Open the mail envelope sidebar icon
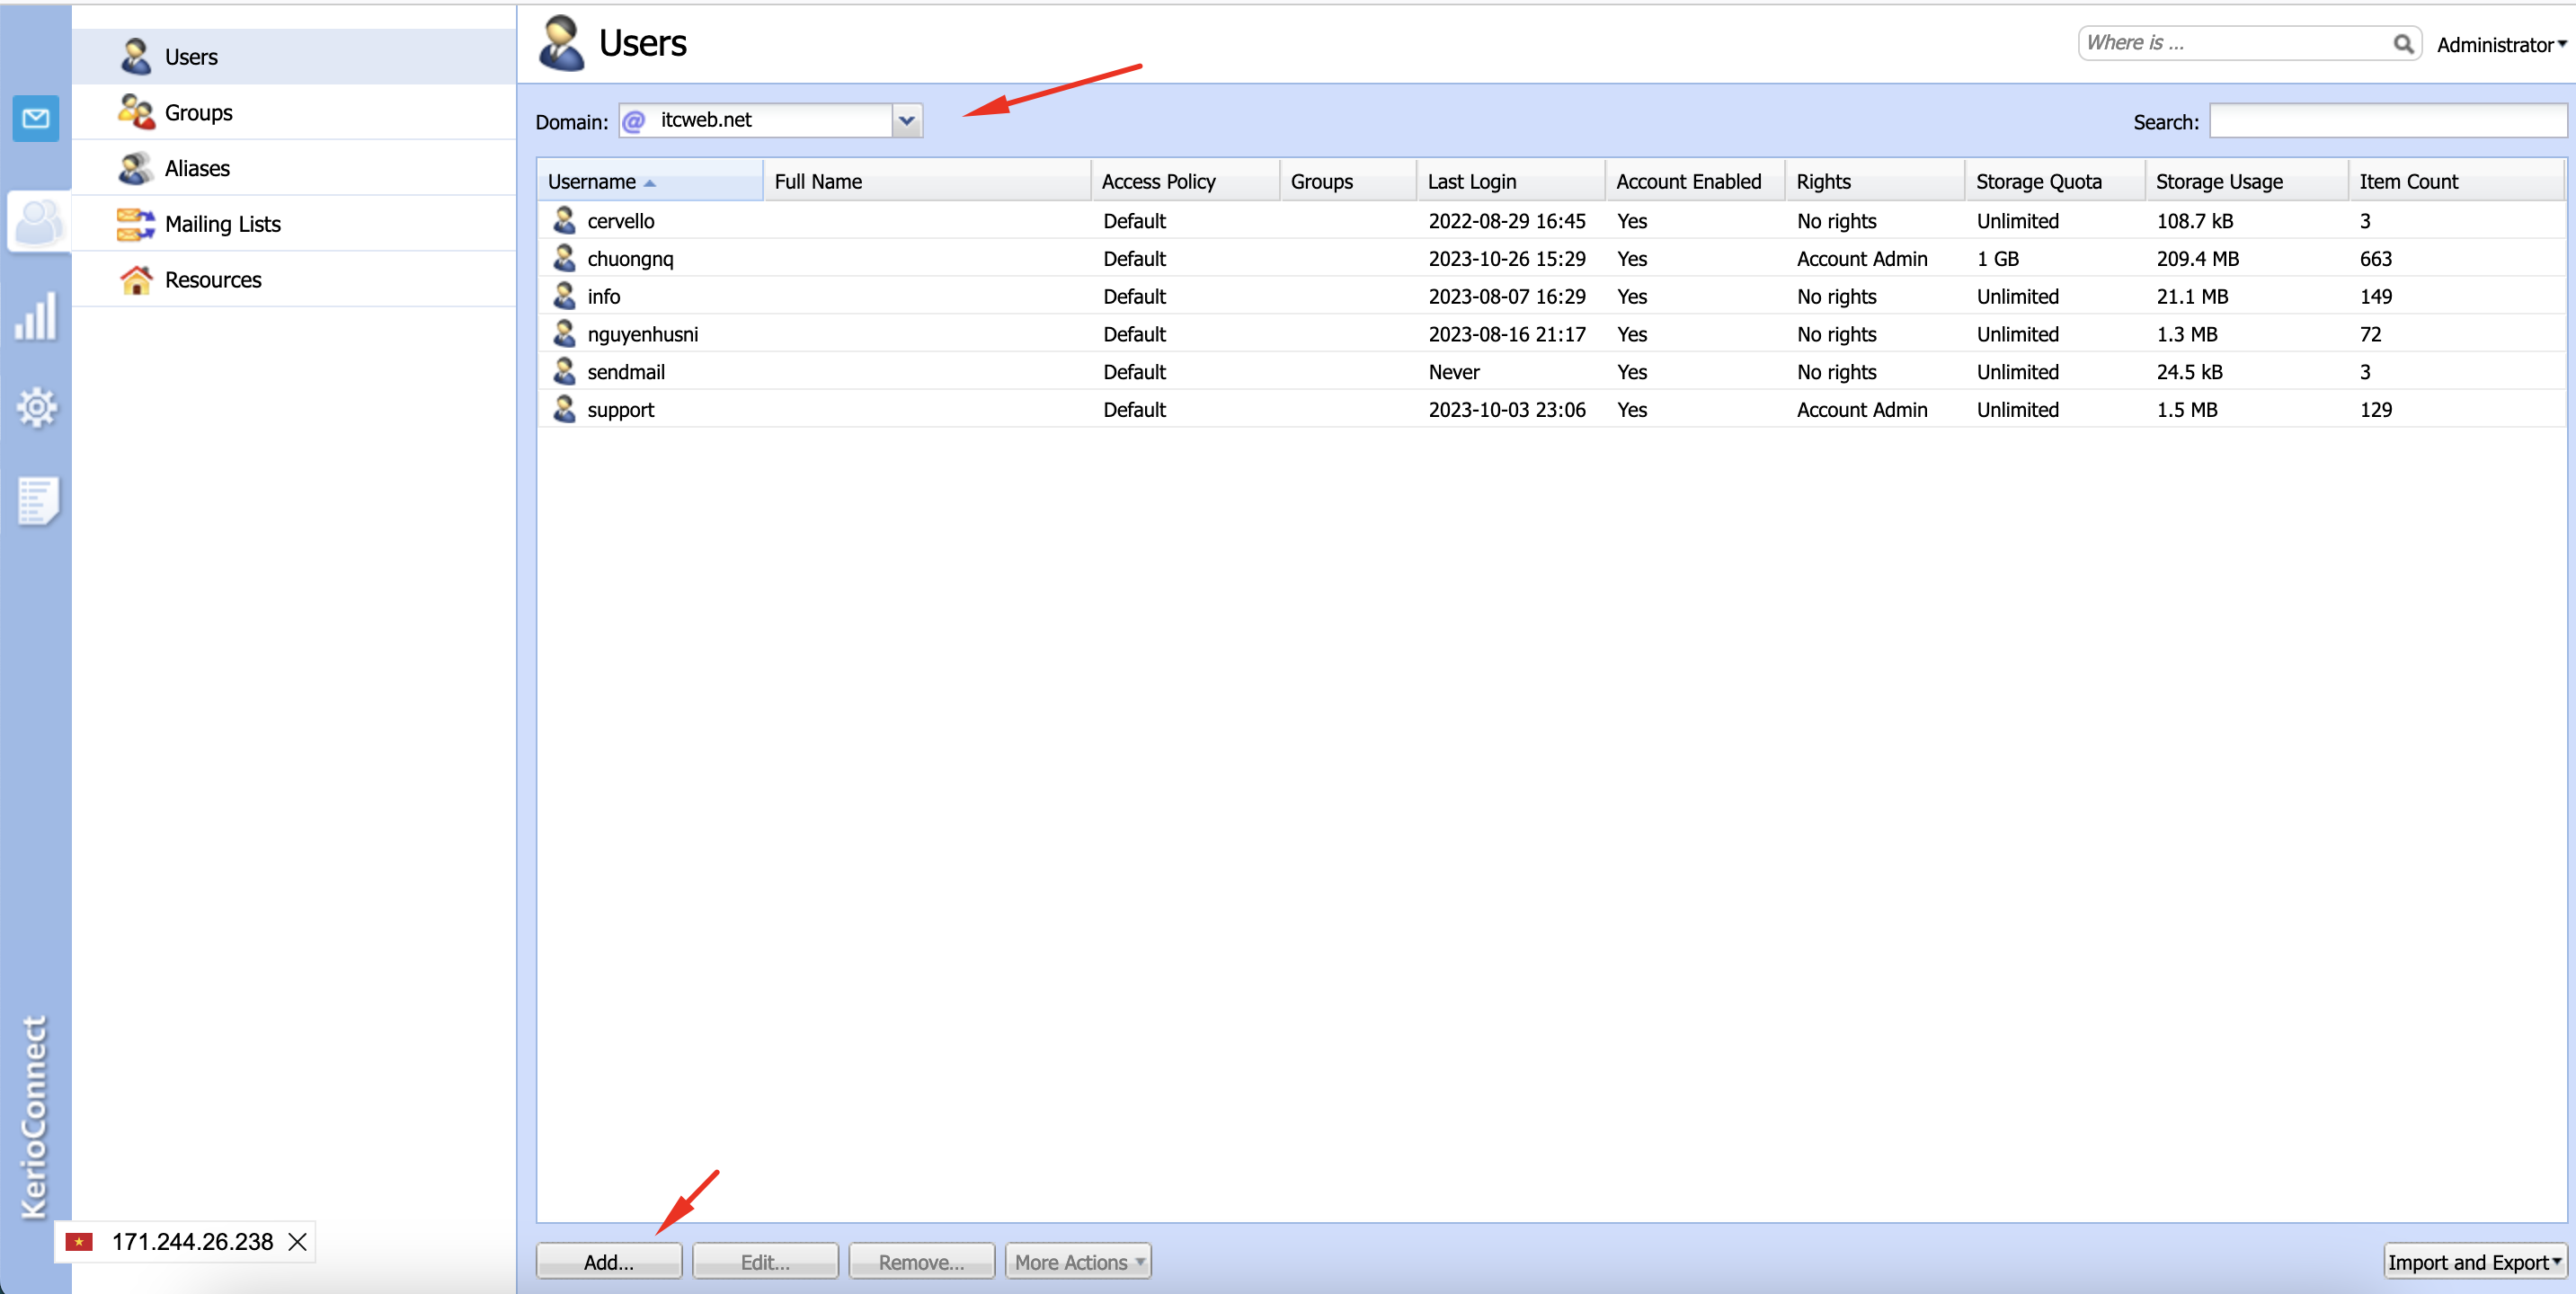The height and width of the screenshot is (1294, 2576). click(36, 119)
